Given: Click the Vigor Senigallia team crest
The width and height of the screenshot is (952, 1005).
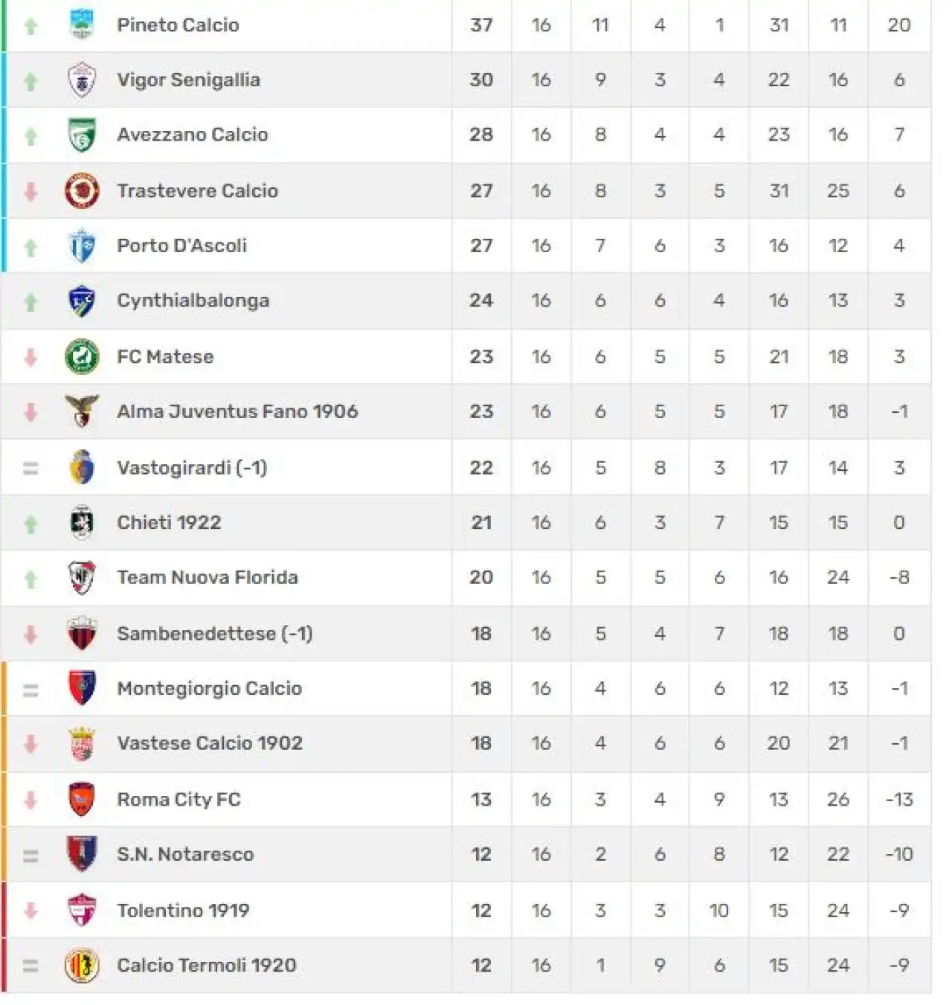Looking at the screenshot, I should (x=82, y=80).
